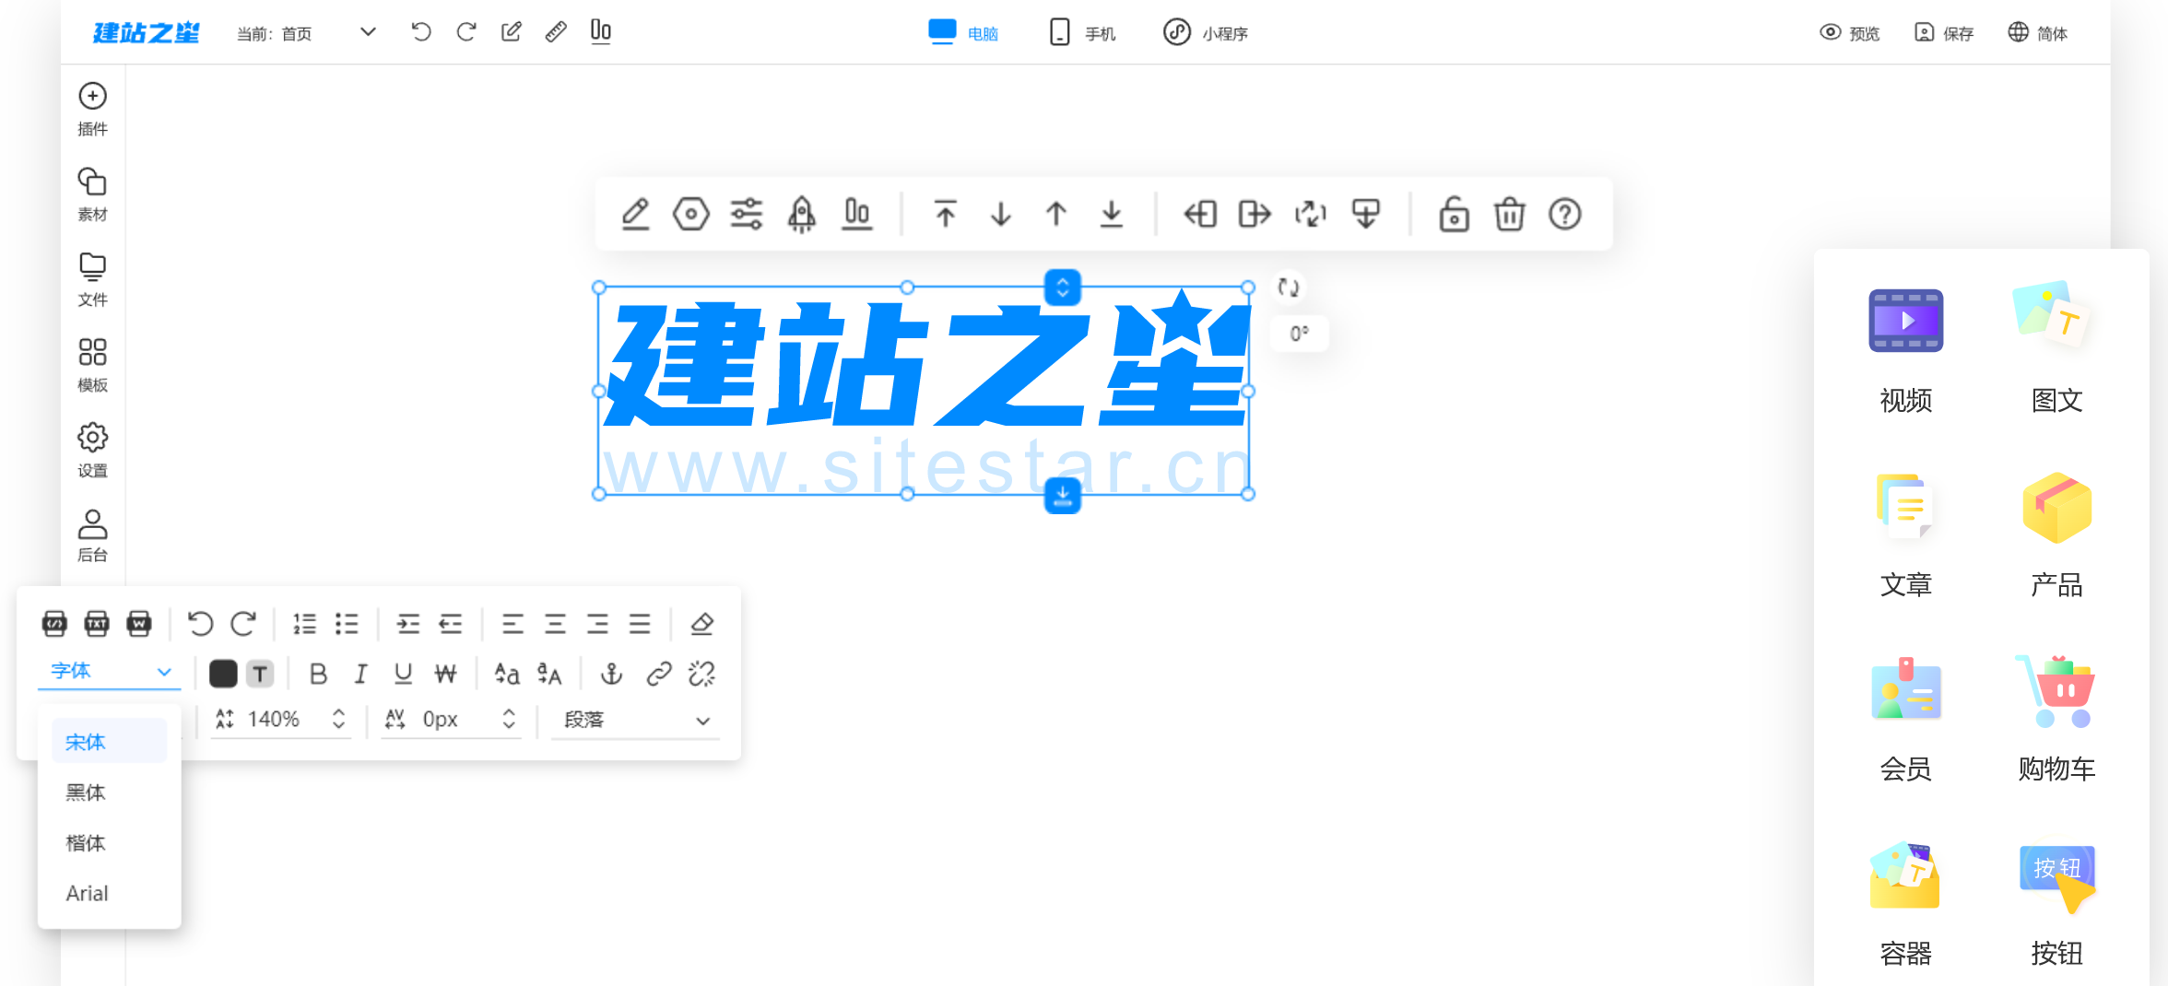Switch to 手机 mobile view
The width and height of the screenshot is (2168, 986).
(x=1082, y=33)
